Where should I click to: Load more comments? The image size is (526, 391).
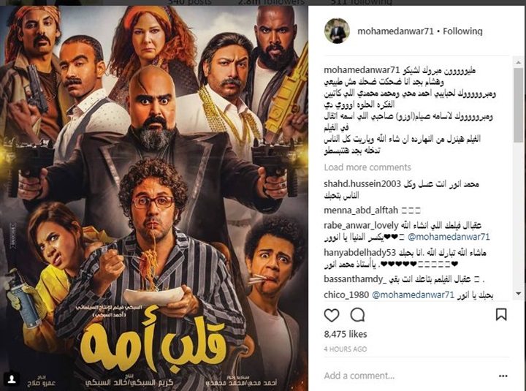(x=367, y=167)
